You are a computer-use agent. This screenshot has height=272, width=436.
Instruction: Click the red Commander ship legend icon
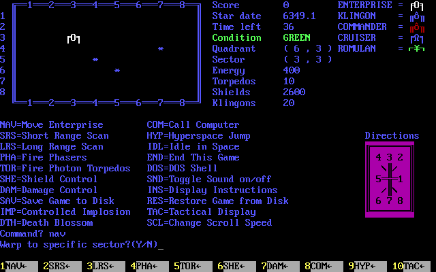415,27
